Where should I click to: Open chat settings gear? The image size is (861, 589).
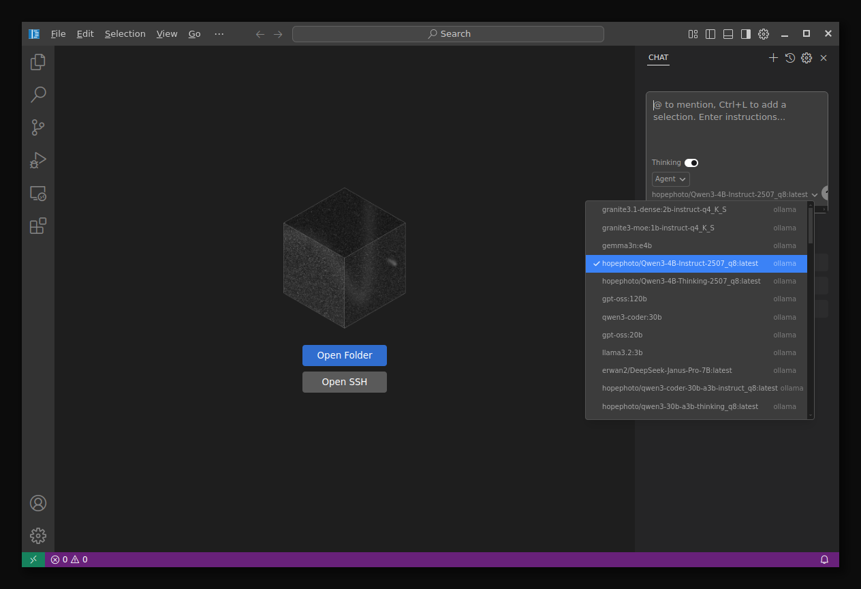[x=807, y=58]
